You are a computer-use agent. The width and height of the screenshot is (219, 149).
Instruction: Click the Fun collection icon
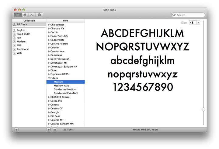pyautogui.click(x=14, y=38)
